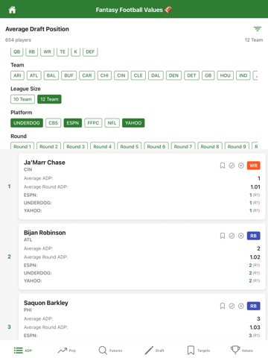
Task: Disable the ESPN platform filter
Action: click(72, 123)
